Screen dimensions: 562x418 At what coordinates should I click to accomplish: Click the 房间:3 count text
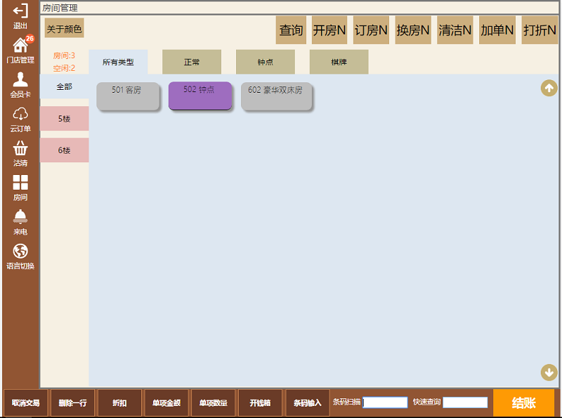point(64,55)
